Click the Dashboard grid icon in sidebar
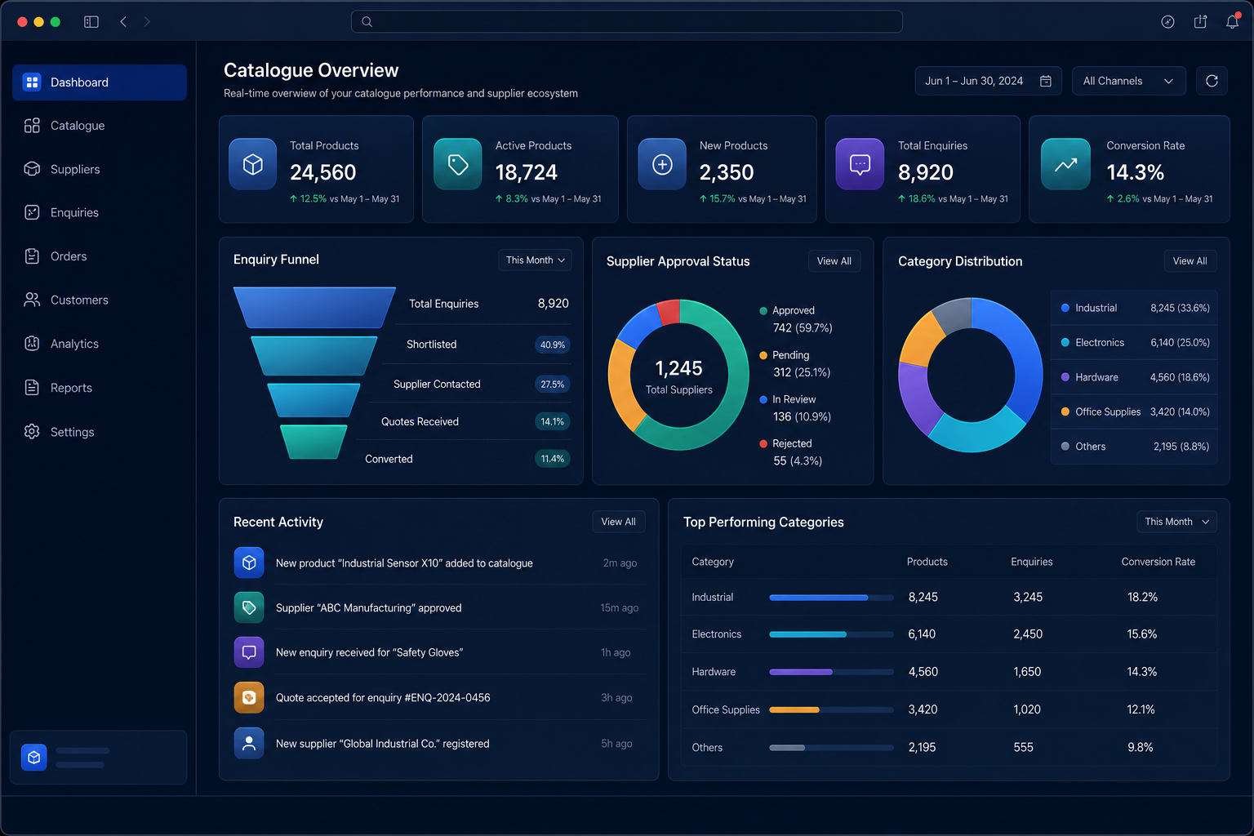 [x=32, y=82]
